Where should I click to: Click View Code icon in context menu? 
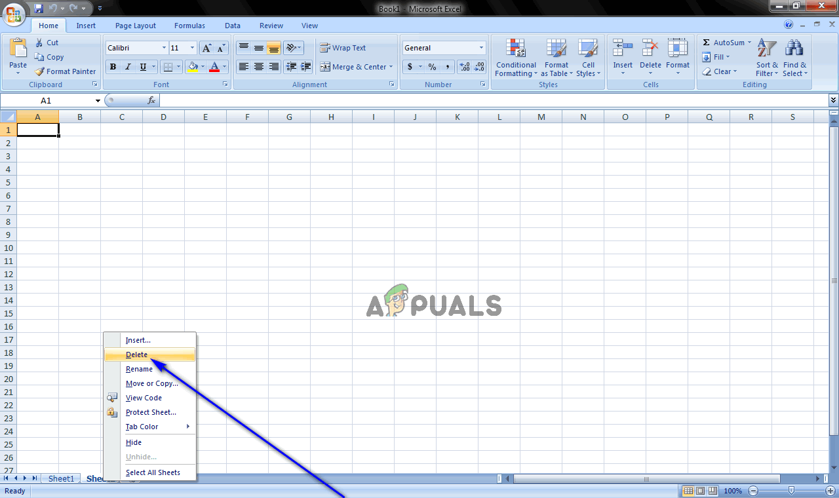[112, 398]
